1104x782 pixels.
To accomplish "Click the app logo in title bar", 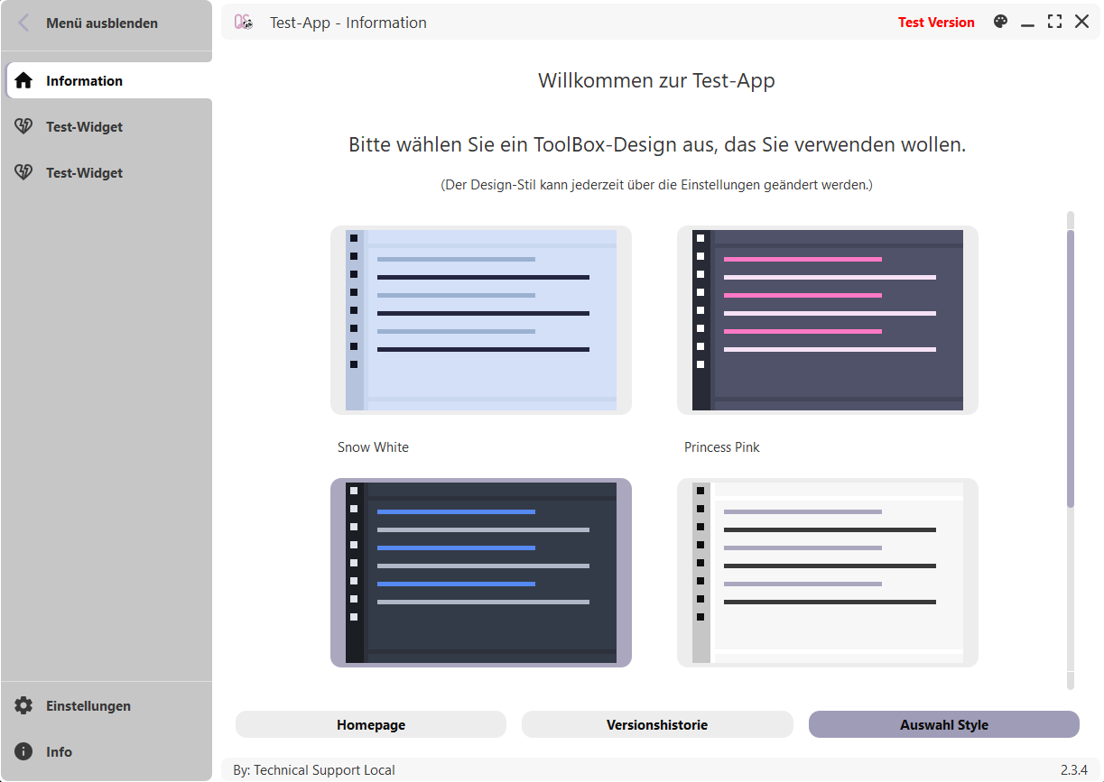I will click(244, 23).
